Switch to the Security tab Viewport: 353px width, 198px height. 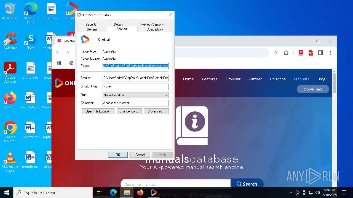(91, 24)
